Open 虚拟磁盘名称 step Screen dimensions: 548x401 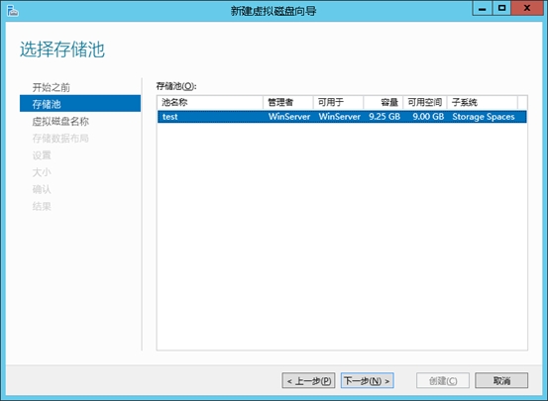click(60, 121)
